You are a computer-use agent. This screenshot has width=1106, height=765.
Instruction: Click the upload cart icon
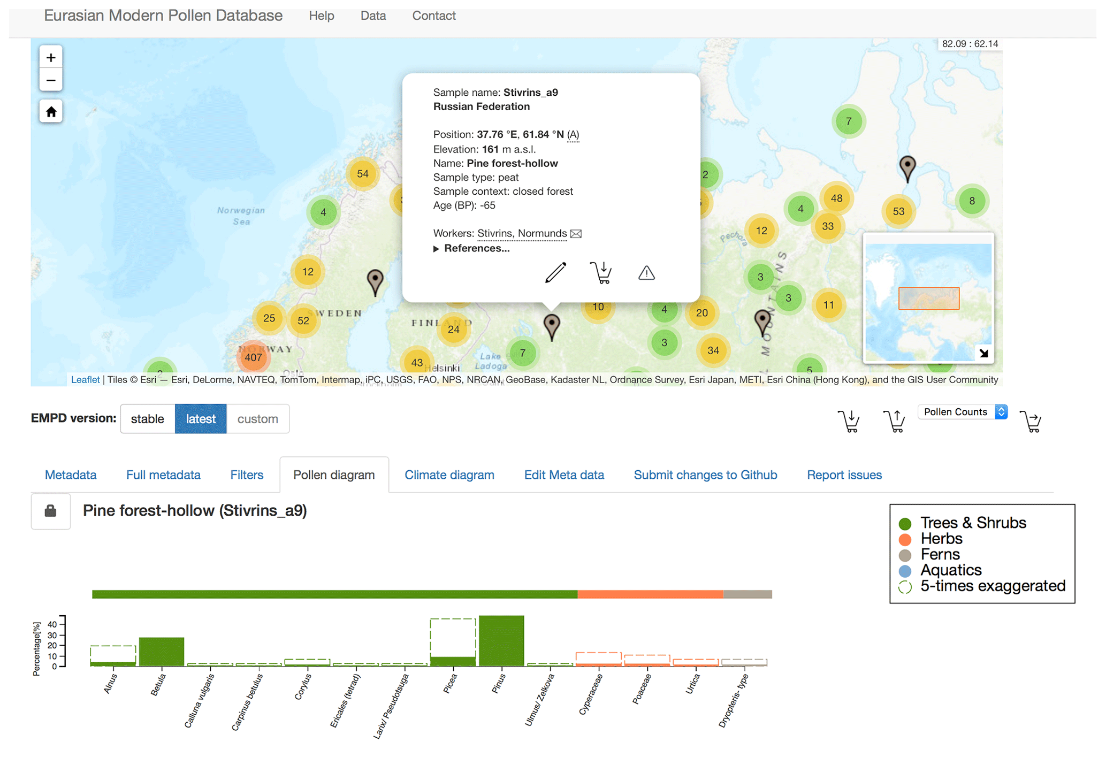894,421
